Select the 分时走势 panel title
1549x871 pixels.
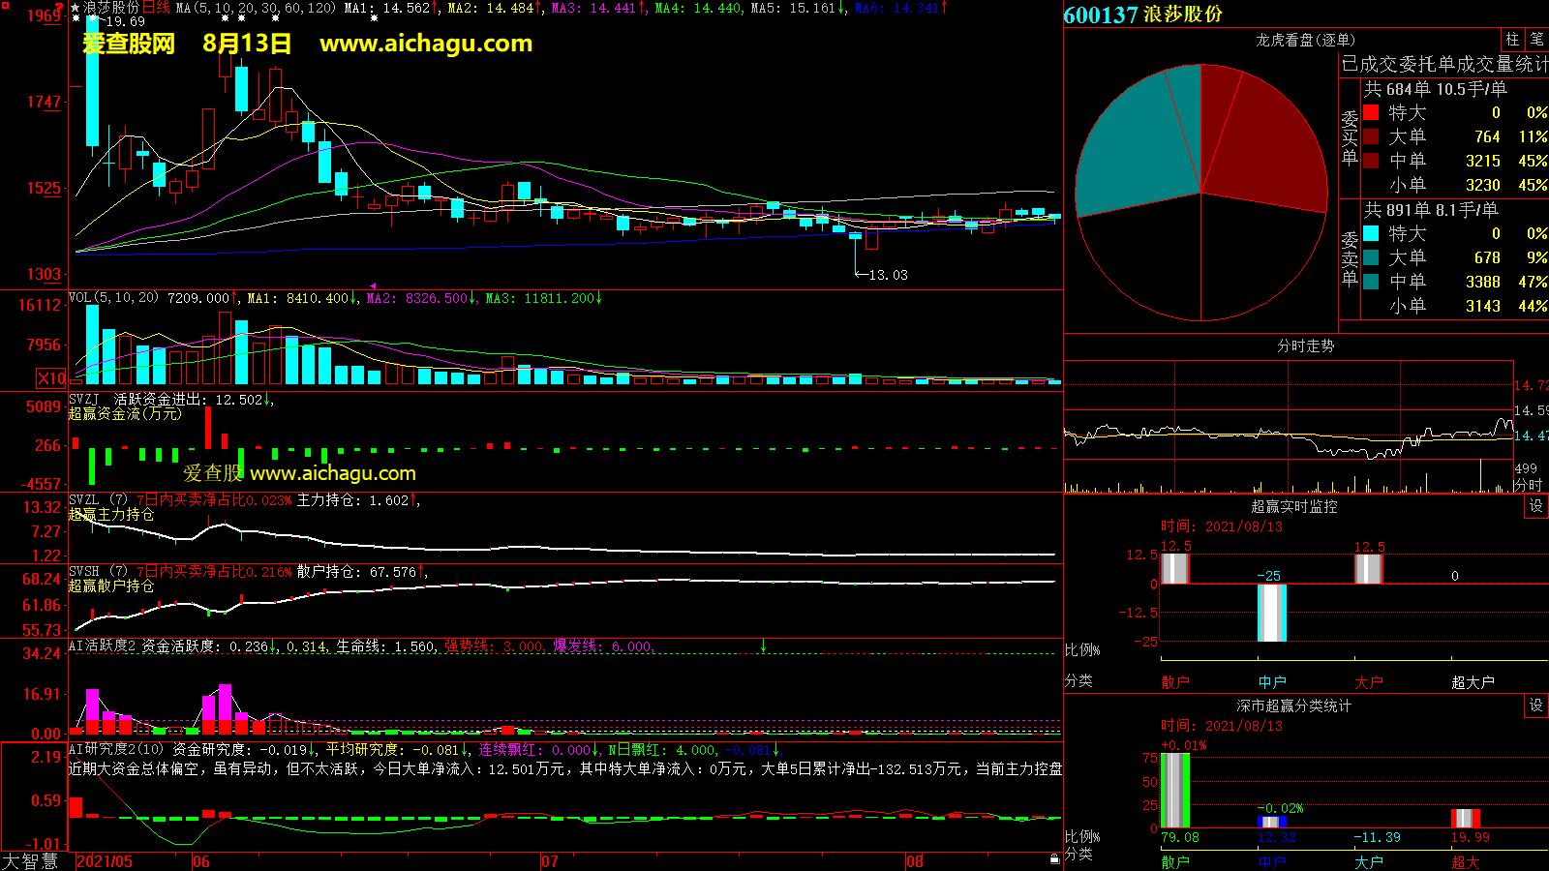click(1305, 345)
